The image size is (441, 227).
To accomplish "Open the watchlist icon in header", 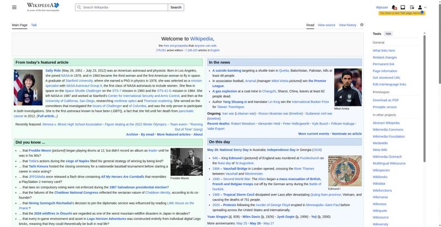I will click(412, 7).
